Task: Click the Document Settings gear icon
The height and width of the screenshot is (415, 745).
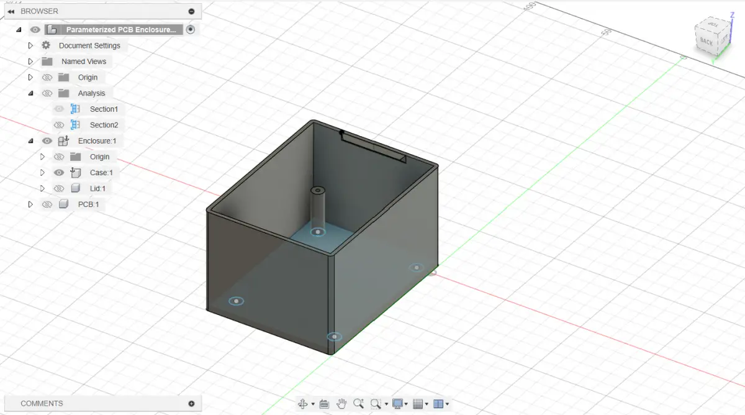Action: [x=46, y=45]
